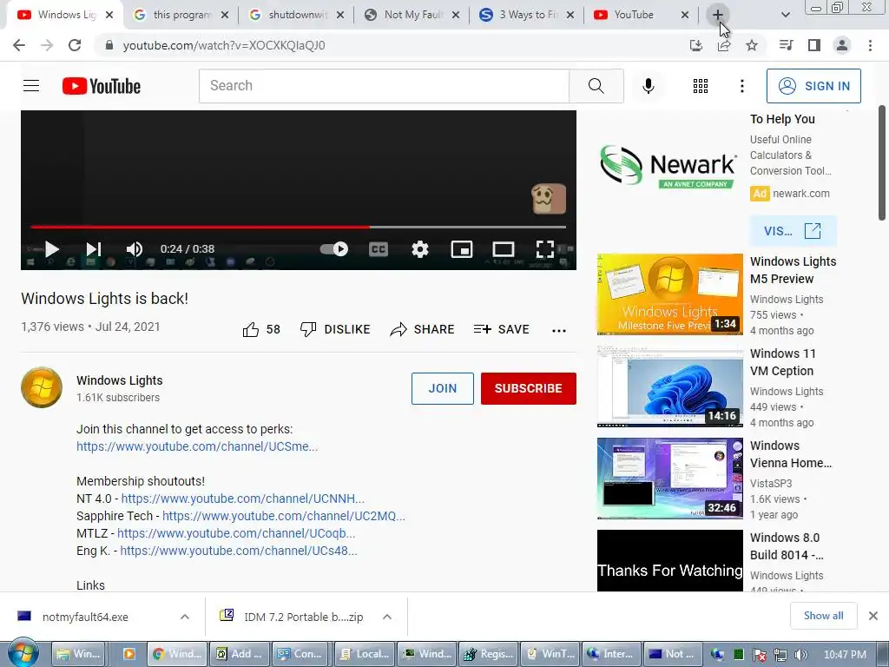Image resolution: width=889 pixels, height=667 pixels.
Task: Go to YouTube home via logo
Action: tap(102, 86)
